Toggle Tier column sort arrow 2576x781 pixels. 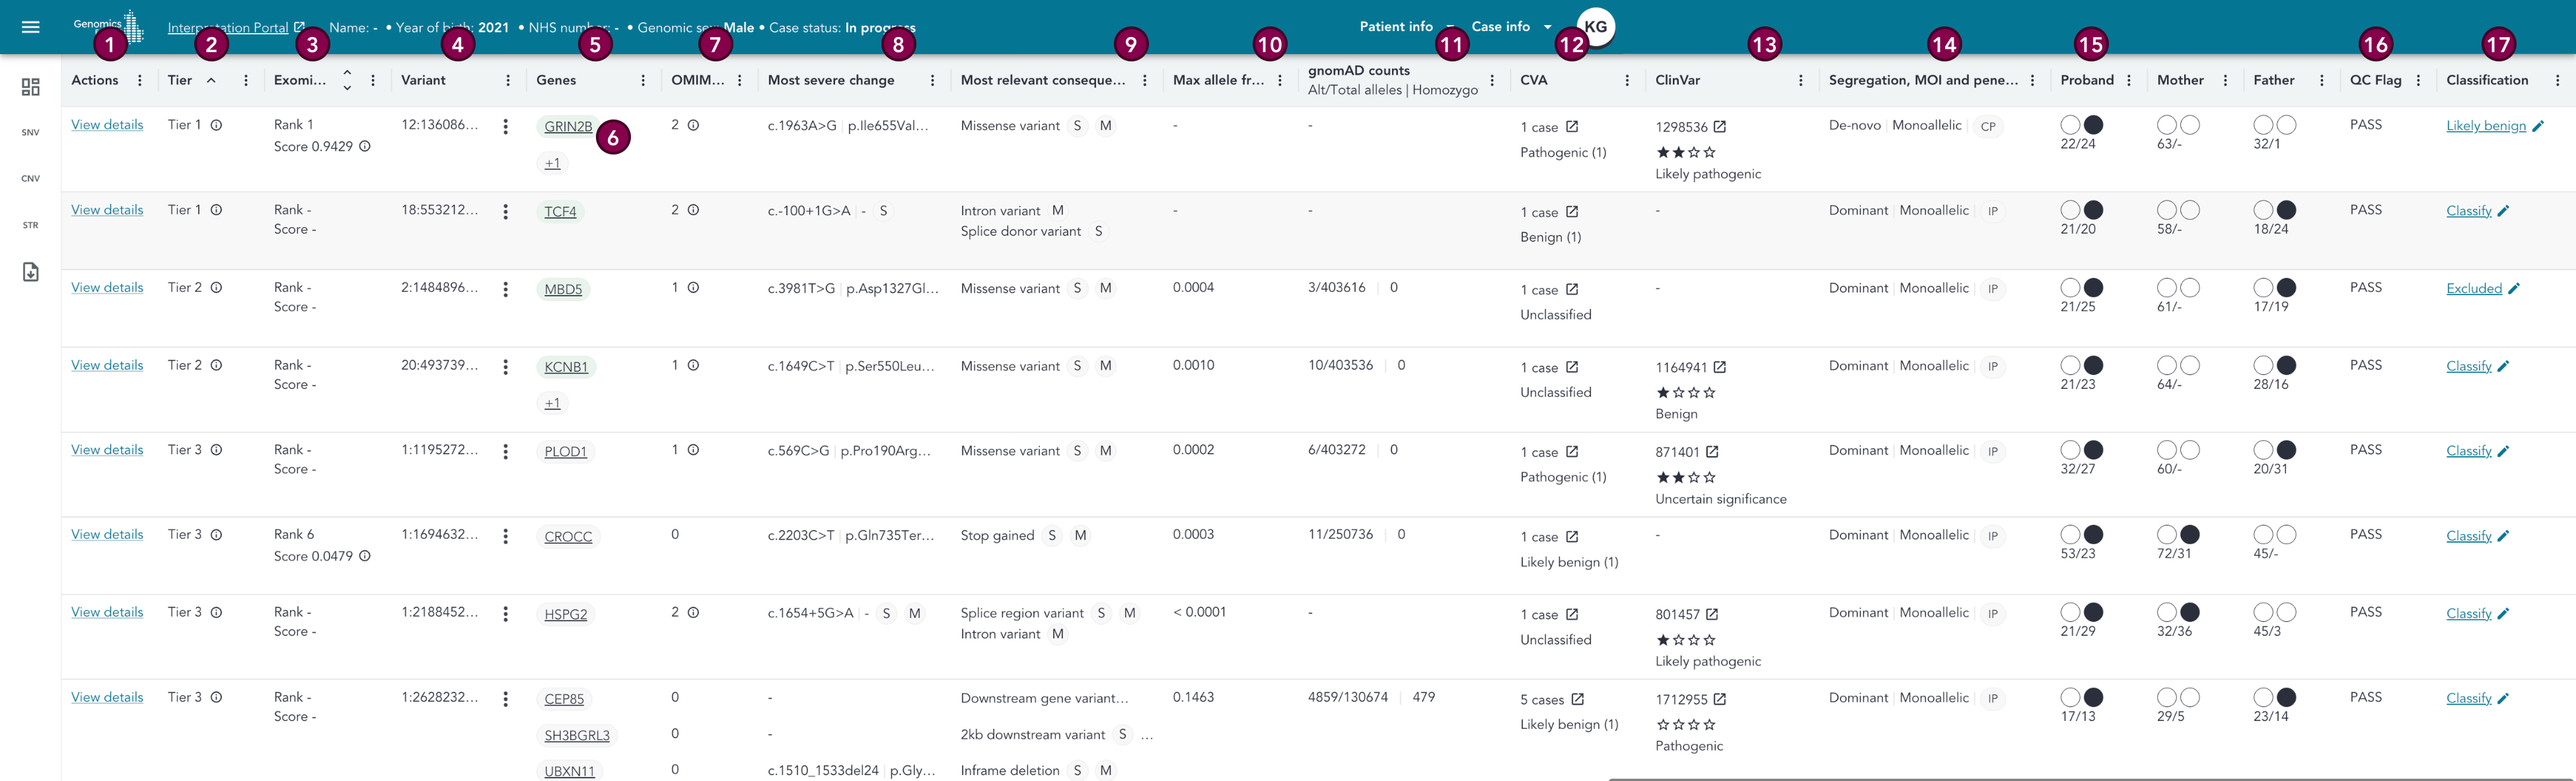coord(211,80)
